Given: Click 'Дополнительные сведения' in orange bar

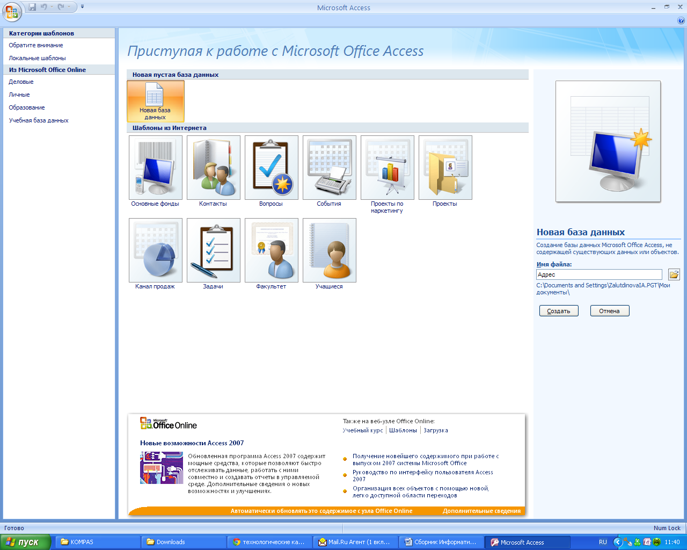Looking at the screenshot, I should point(482,511).
